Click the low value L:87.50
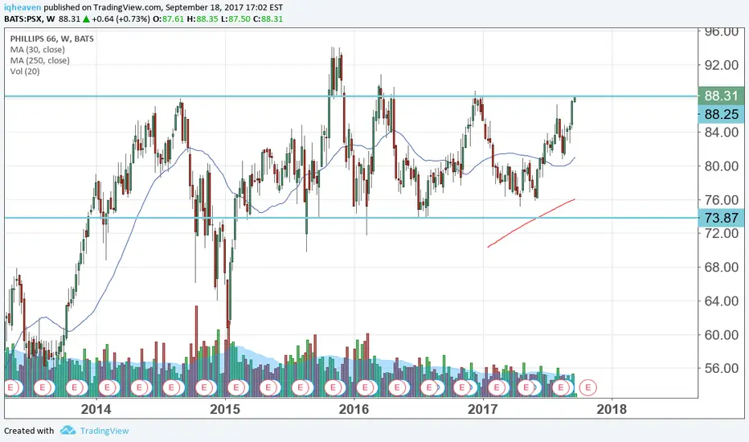The image size is (749, 442). click(x=235, y=19)
